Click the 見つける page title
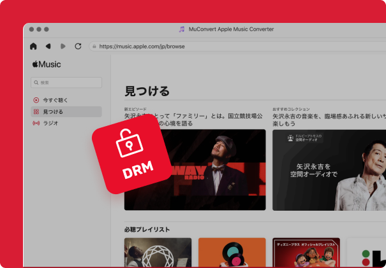 [x=147, y=91]
